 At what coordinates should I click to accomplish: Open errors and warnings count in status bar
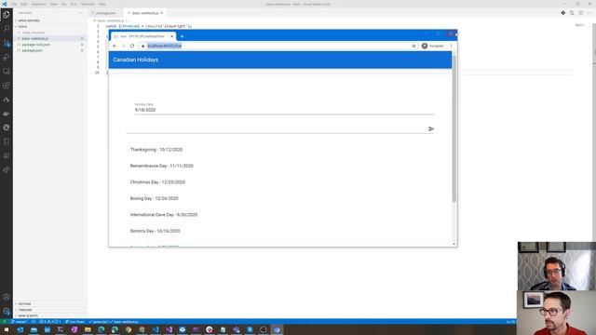coord(49,322)
